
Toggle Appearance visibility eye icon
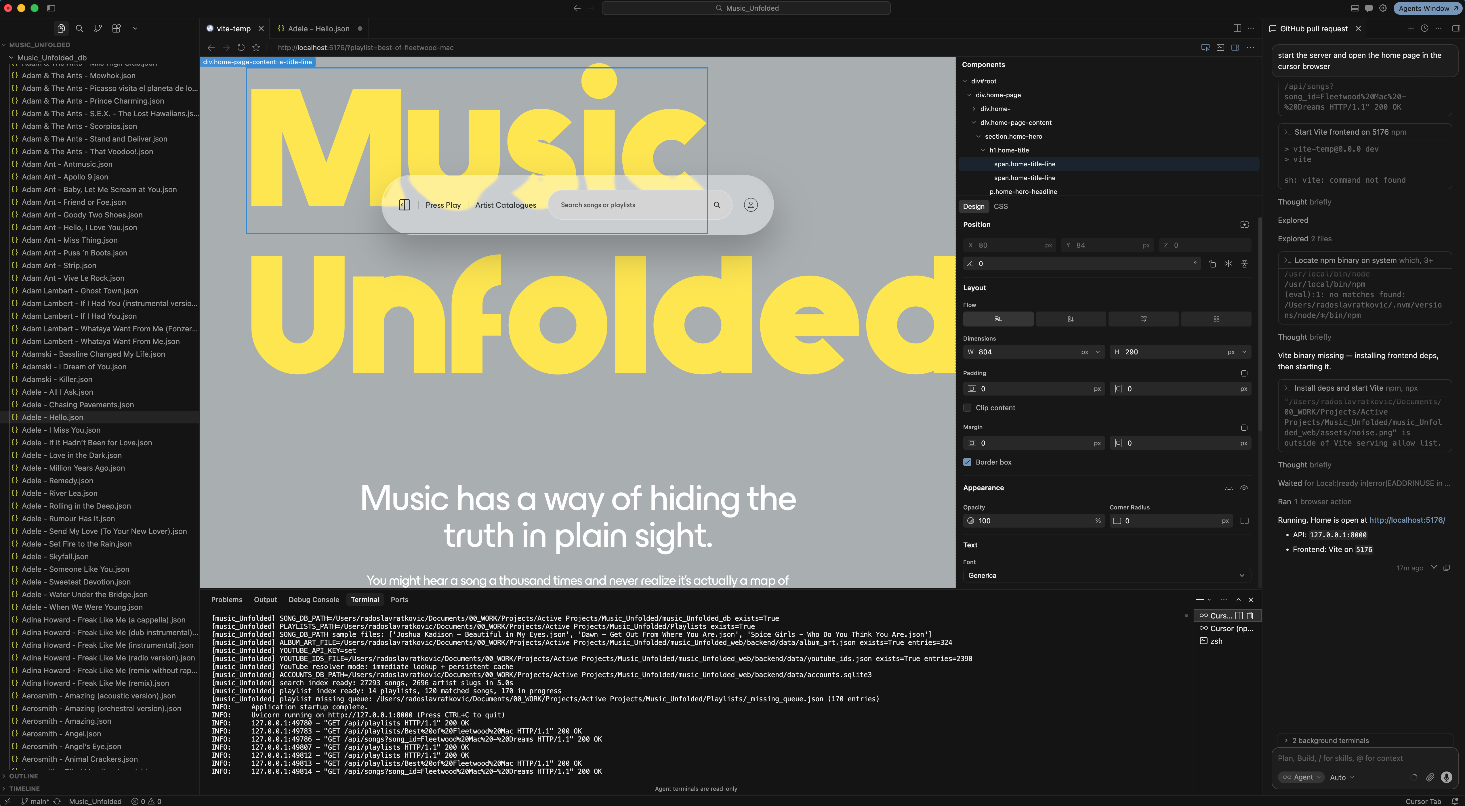tap(1244, 488)
